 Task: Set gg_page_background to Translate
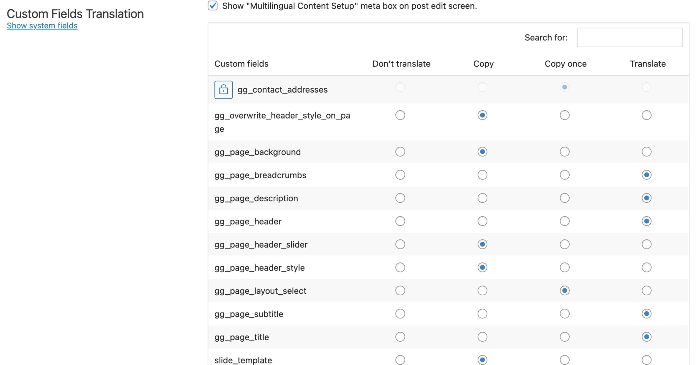point(647,152)
